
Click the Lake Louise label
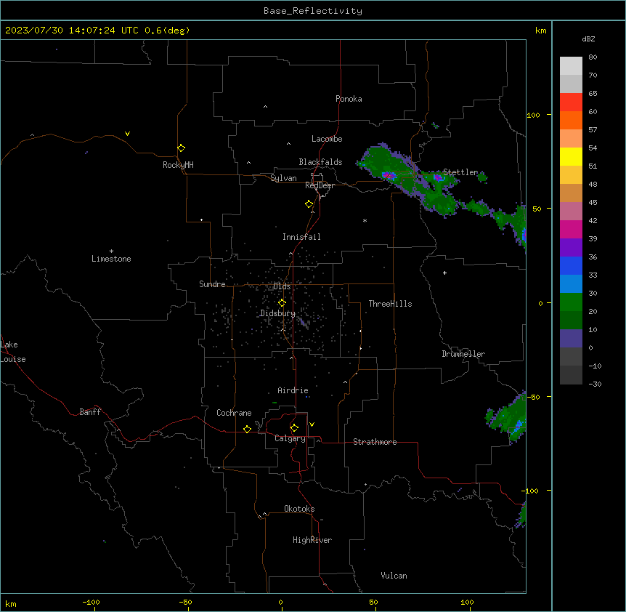click(13, 352)
